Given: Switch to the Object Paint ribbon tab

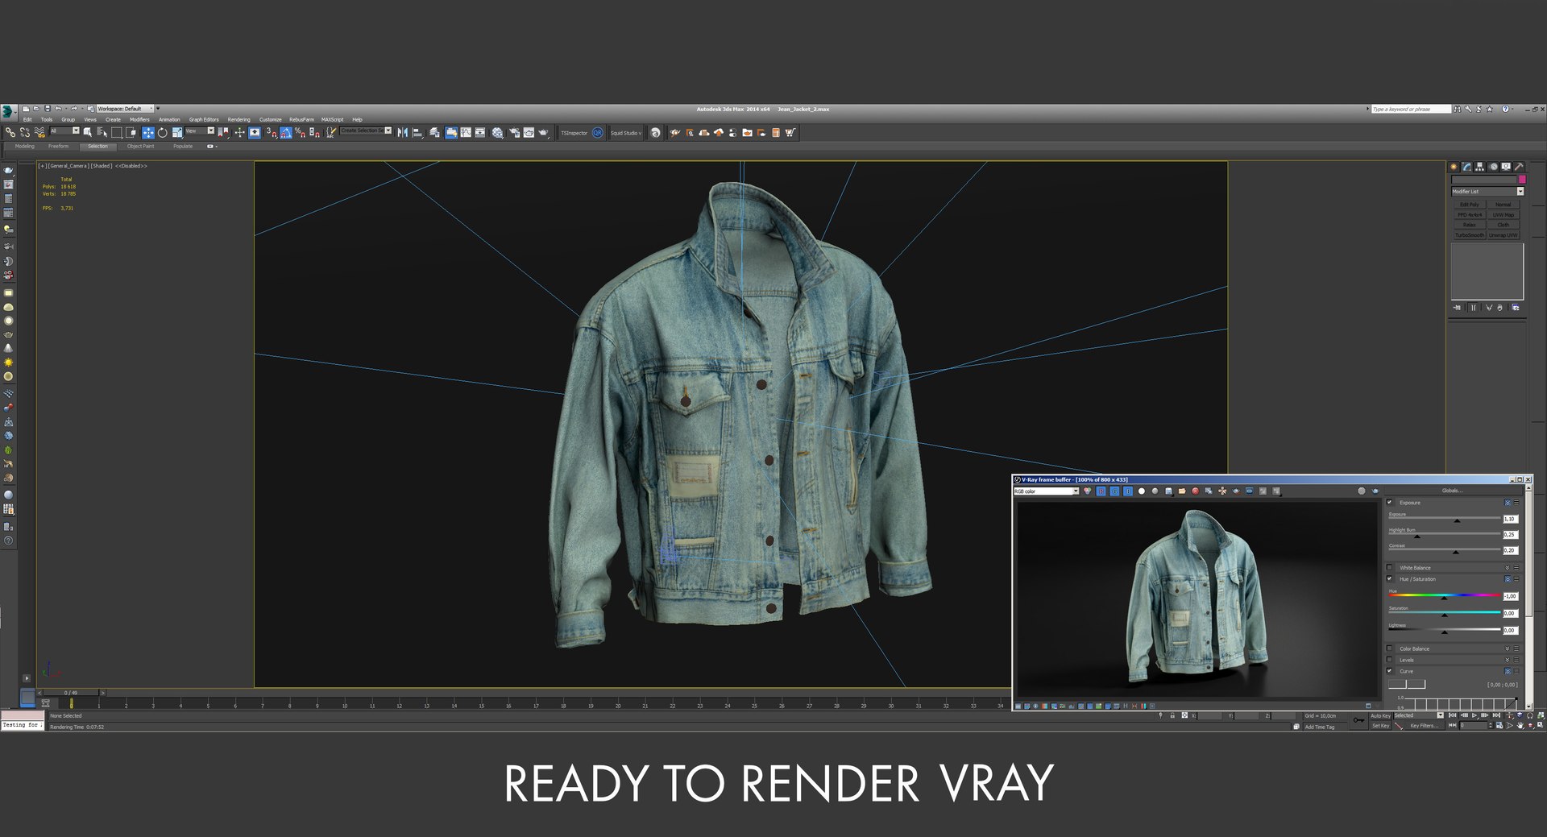Looking at the screenshot, I should point(140,147).
